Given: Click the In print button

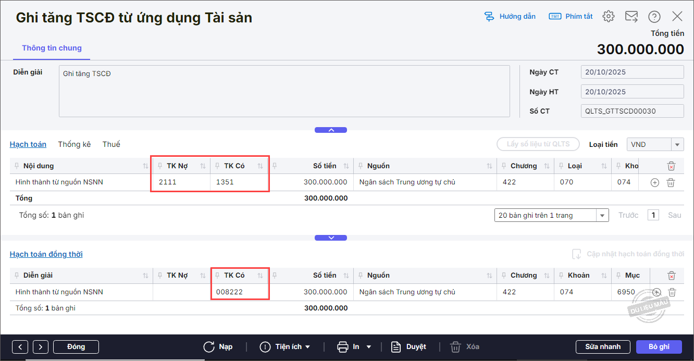Looking at the screenshot, I should pyautogui.click(x=349, y=347).
